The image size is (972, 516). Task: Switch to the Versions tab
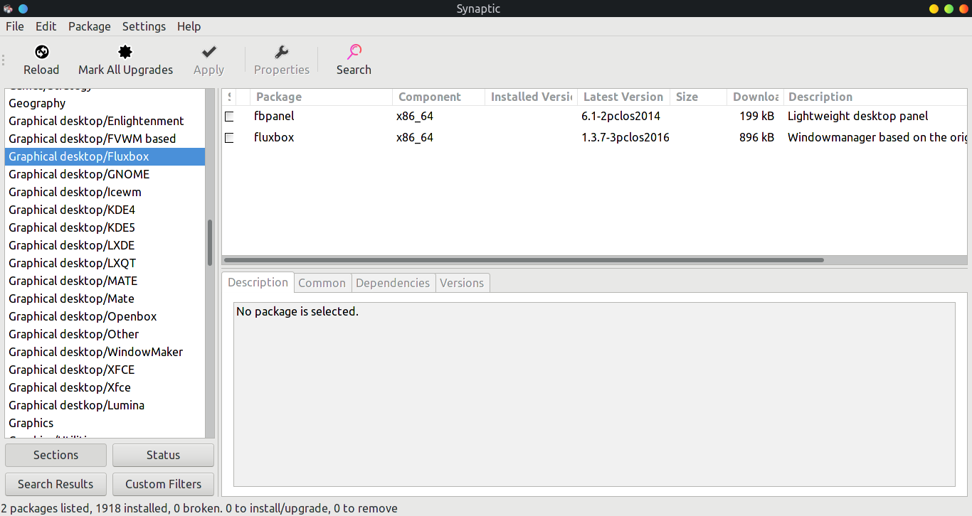tap(462, 283)
